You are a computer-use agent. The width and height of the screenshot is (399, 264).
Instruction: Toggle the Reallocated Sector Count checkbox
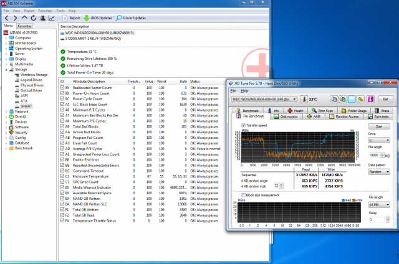pyautogui.click(x=62, y=88)
